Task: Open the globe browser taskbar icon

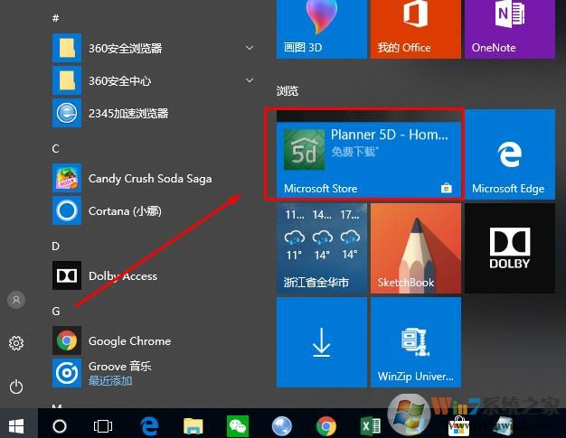Action: [282, 426]
